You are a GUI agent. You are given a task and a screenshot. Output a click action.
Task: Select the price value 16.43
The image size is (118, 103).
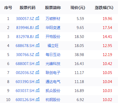(x=79, y=64)
